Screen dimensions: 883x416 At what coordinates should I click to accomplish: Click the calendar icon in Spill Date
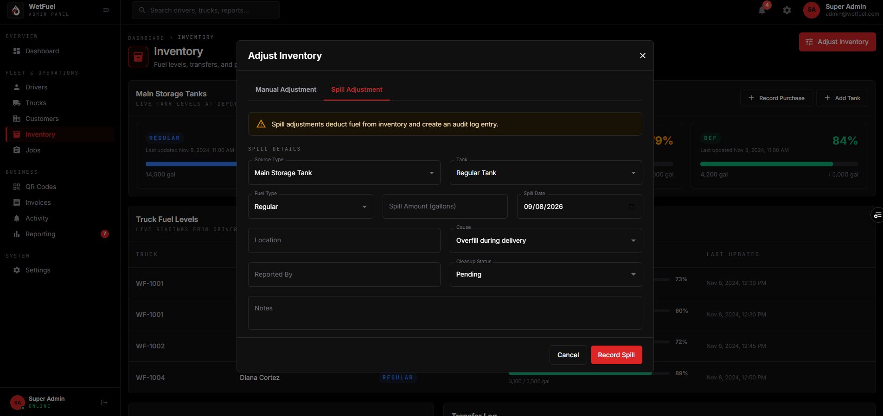click(631, 207)
